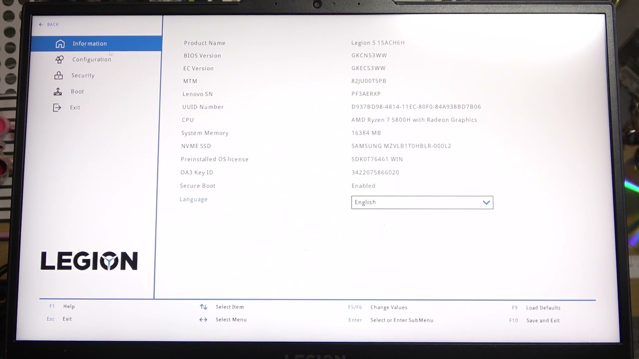This screenshot has height=359, width=639.
Task: Click the System Memory value 16384 MB
Action: 366,133
